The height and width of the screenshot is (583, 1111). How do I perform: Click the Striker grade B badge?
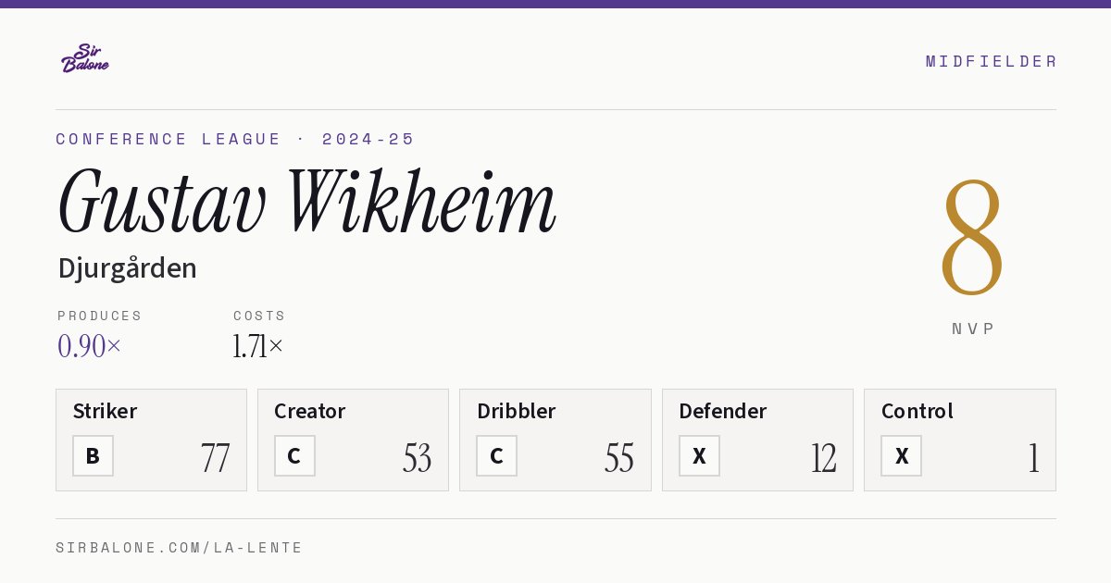[93, 455]
